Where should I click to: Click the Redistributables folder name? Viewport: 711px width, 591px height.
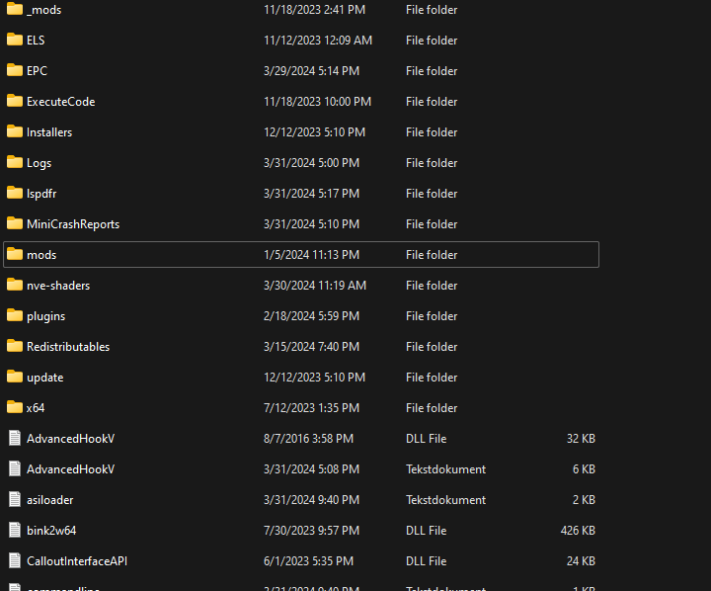[68, 347]
